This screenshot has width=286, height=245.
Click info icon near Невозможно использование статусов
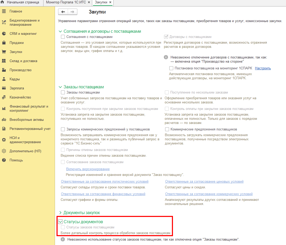pyautogui.click(x=63, y=239)
